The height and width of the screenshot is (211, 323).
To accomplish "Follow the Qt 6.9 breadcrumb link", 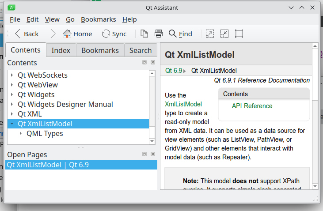I will 174,71.
